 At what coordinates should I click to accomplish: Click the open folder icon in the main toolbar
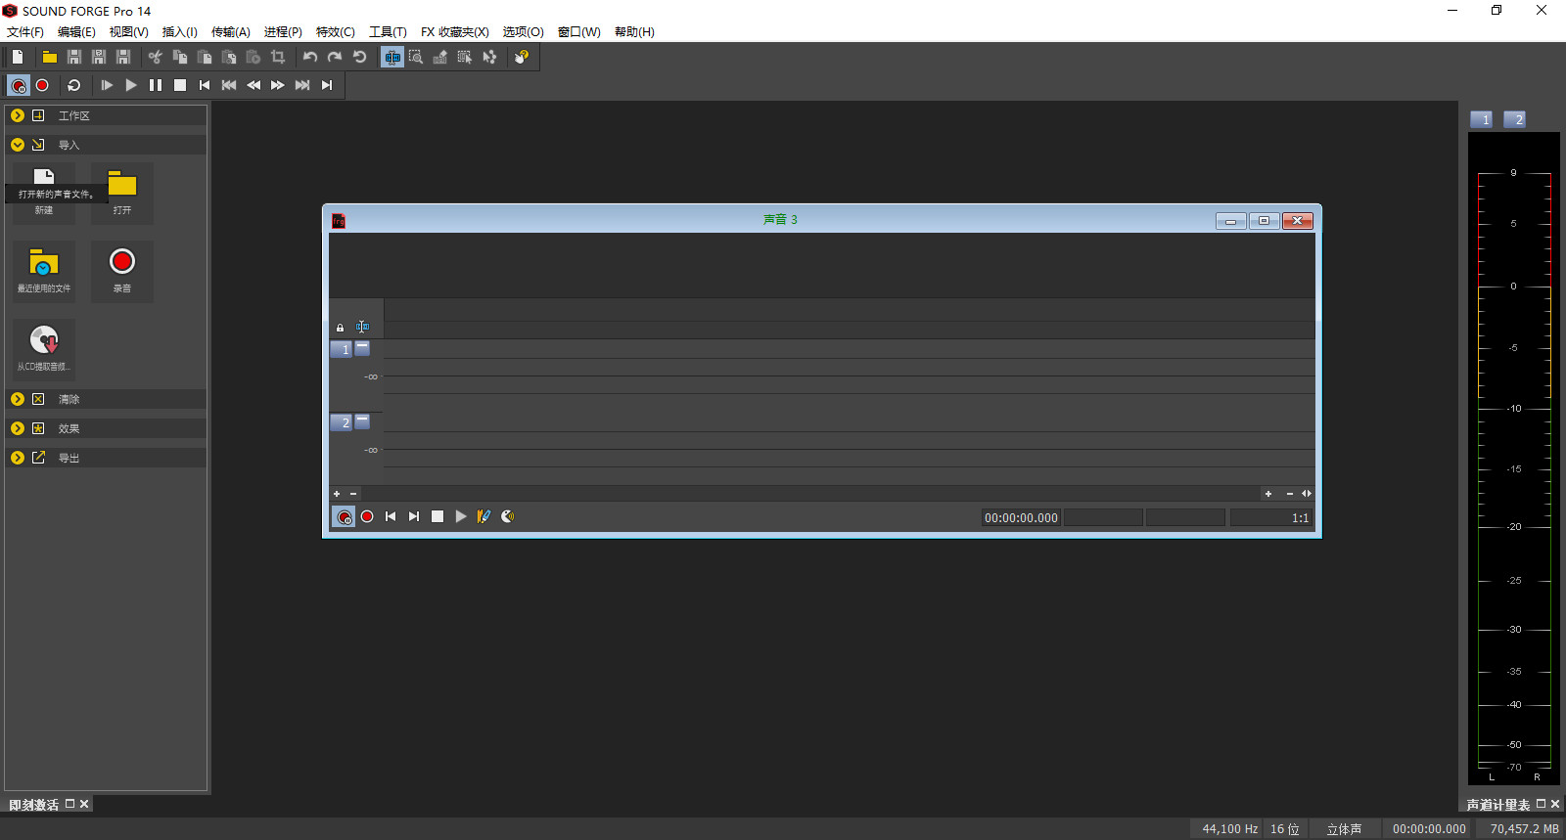49,57
